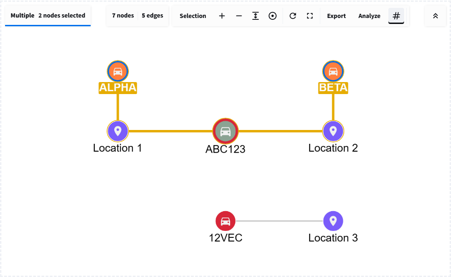Select the Location 3 pin node
The image size is (451, 277).
(x=333, y=221)
